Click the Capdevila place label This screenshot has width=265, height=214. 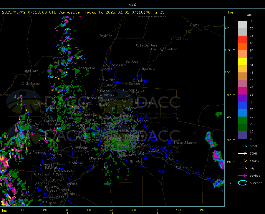(x=87, y=68)
